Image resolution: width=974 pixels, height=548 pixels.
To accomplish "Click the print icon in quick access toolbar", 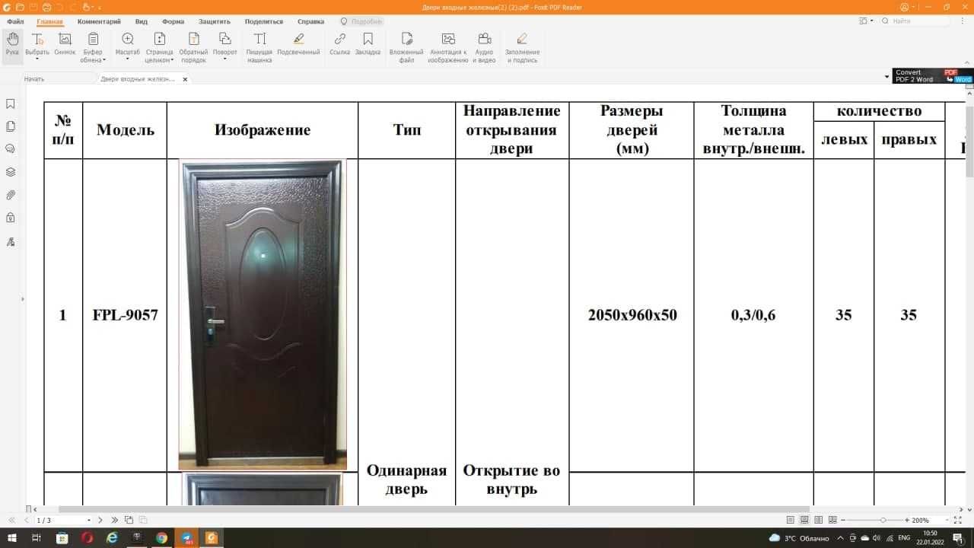I will [x=46, y=7].
